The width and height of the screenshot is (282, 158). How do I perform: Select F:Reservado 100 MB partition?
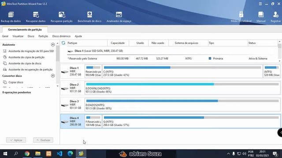[93, 121]
